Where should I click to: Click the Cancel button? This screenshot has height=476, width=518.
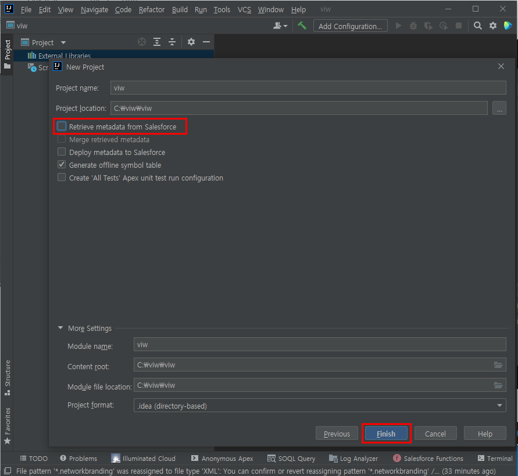pos(435,434)
